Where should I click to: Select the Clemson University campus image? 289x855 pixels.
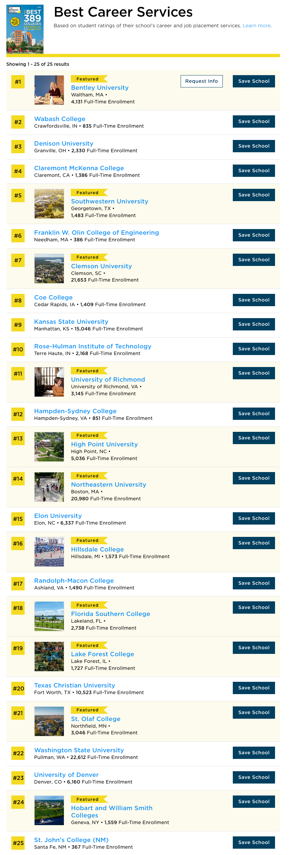pos(49,269)
